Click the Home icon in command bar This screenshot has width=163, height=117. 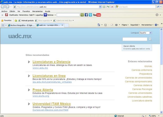[x=99, y=25]
